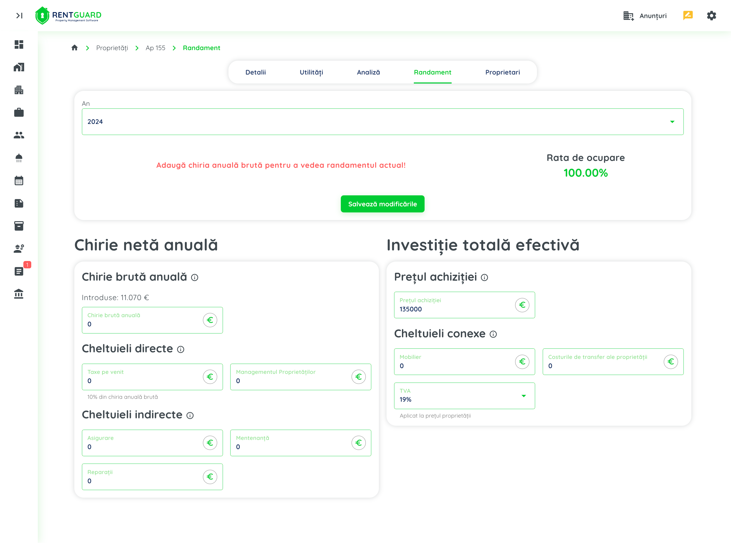
Task: Show info for Chirie brută anuală
Action: tap(195, 278)
